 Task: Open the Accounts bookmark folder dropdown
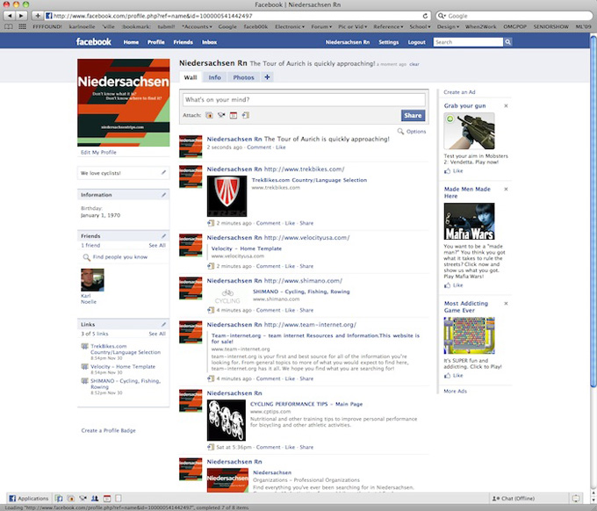[x=198, y=26]
